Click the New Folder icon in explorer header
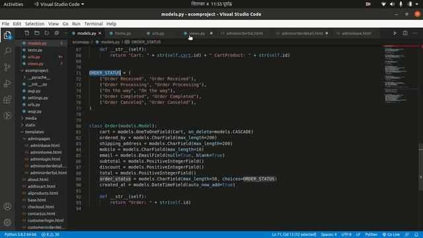This screenshot has width=423, height=238. 37,33
